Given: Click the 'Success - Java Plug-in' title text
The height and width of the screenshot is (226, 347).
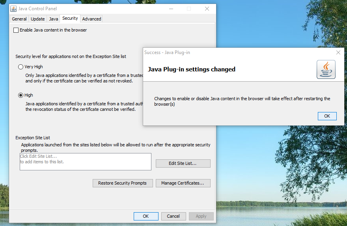Looking at the screenshot, I should pyautogui.click(x=167, y=52).
